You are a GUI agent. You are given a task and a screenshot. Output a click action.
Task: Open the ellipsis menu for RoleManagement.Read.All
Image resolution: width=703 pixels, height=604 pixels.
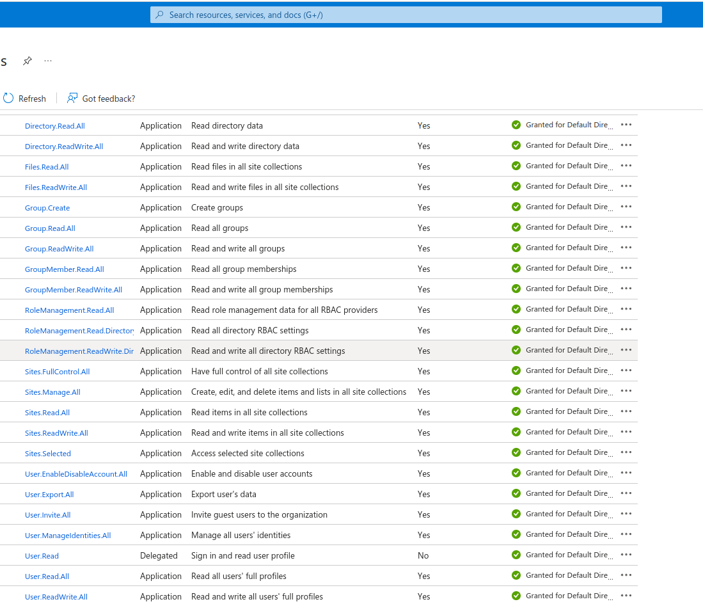(x=626, y=309)
